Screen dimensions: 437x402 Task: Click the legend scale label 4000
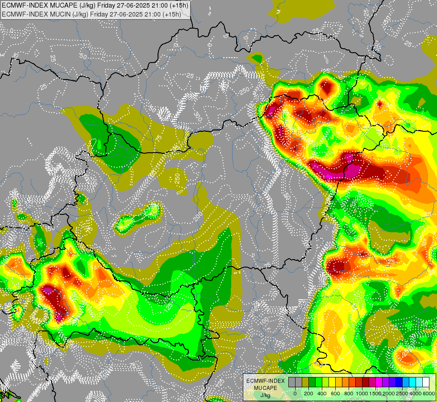tap(416, 394)
